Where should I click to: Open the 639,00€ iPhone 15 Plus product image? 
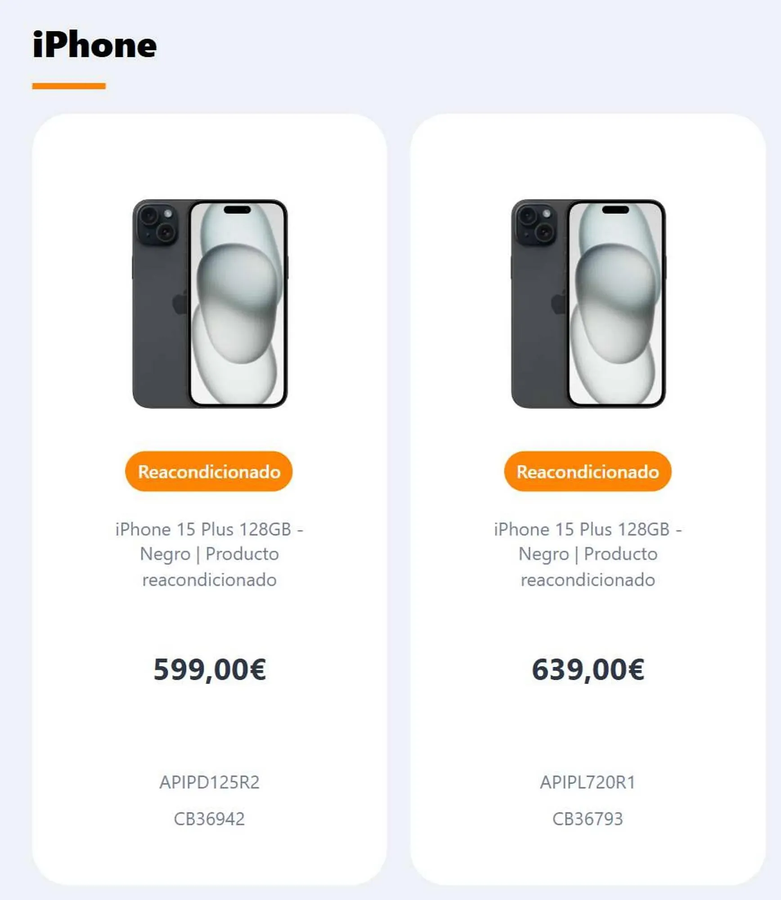[588, 304]
